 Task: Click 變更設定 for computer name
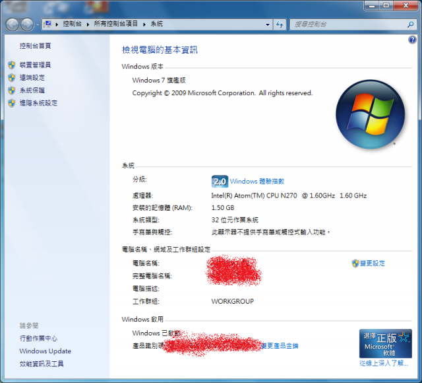[373, 263]
